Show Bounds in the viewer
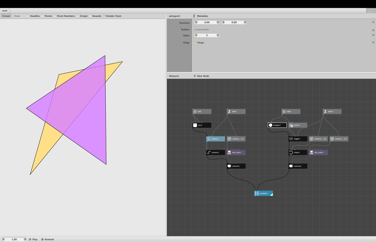This screenshot has width=376, height=242. coord(90,16)
